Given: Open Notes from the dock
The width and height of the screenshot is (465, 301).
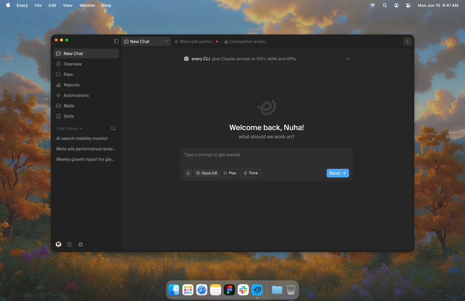Looking at the screenshot, I should pyautogui.click(x=216, y=290).
